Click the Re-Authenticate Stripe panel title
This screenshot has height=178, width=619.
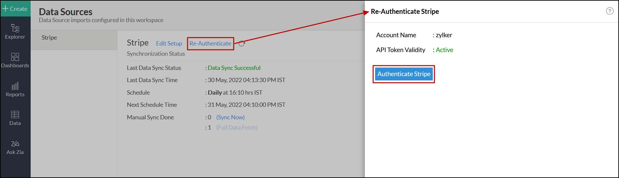(x=405, y=12)
